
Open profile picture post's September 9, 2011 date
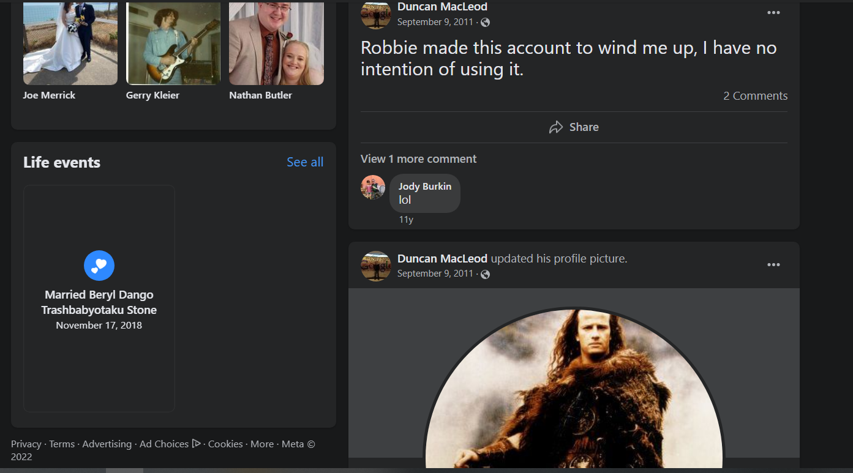tap(435, 274)
